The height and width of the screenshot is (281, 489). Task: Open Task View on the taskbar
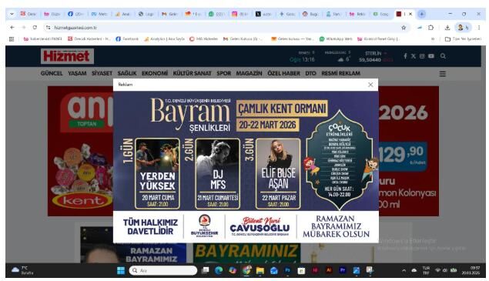pos(205,270)
